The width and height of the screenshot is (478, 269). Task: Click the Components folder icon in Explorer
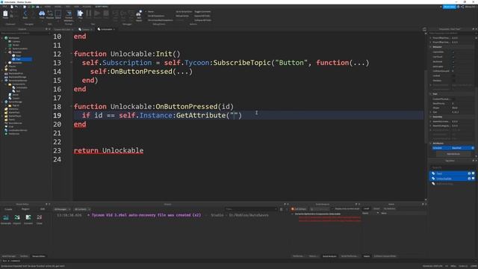point(10,84)
